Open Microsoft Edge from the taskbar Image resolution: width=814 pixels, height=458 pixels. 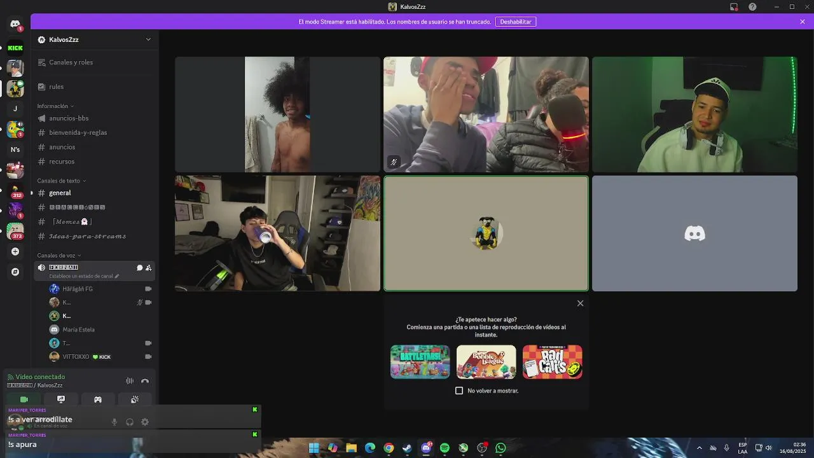370,448
